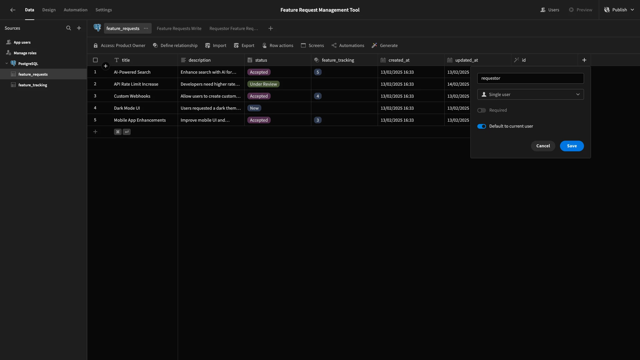The image size is (640, 360).
Task: Tick the select-all rows checkbox
Action: click(x=95, y=60)
